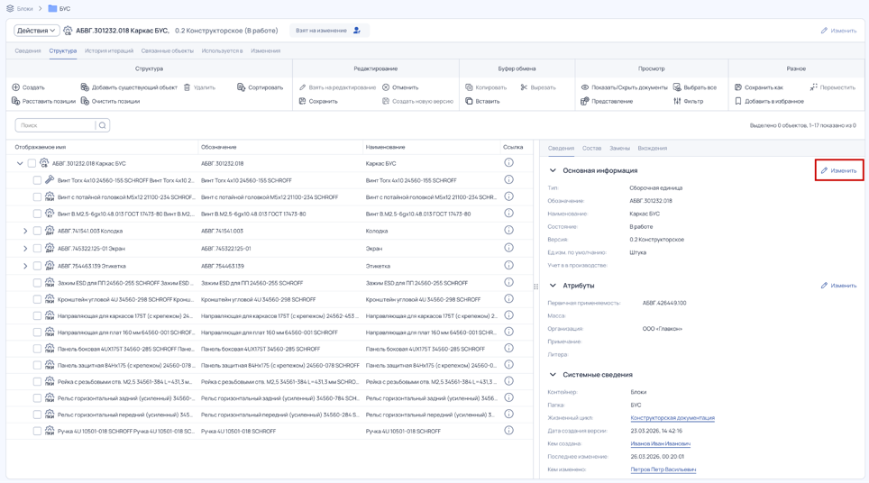Click Добавить существующий объект icon
The image size is (869, 483).
(85, 87)
